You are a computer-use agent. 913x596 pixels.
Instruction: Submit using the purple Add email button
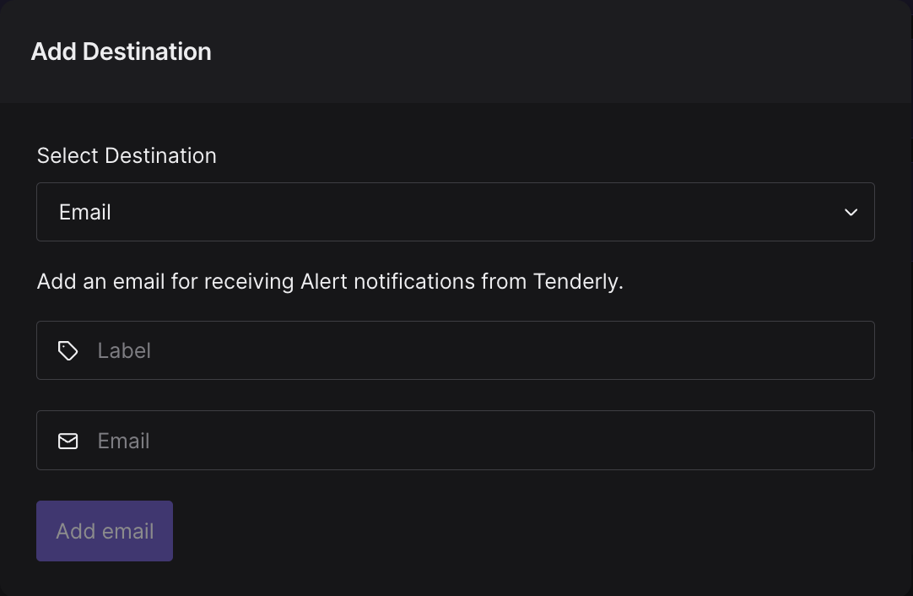point(105,531)
